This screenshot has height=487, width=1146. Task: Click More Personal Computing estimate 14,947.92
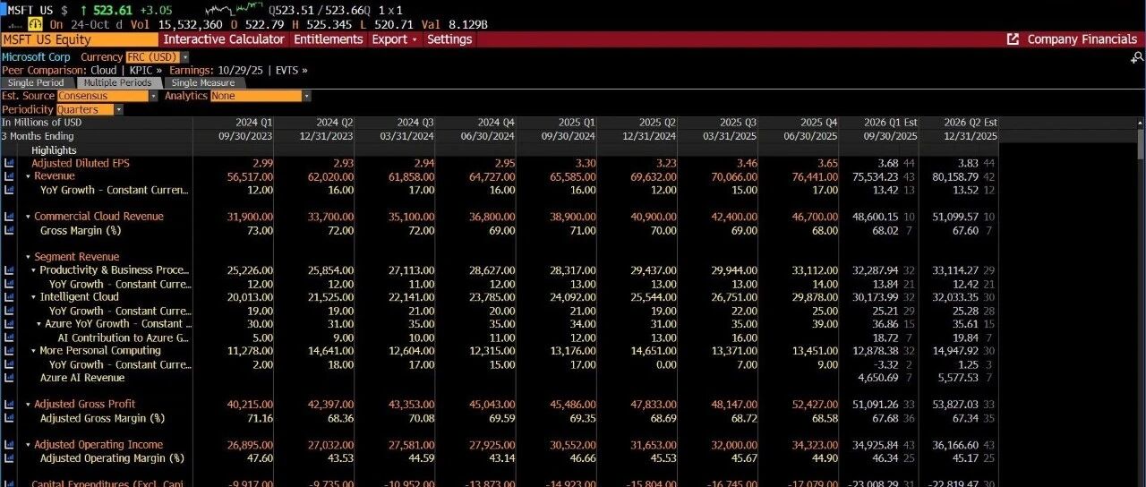pyautogui.click(x=957, y=351)
